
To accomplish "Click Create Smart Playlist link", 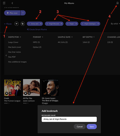I will [37, 29].
